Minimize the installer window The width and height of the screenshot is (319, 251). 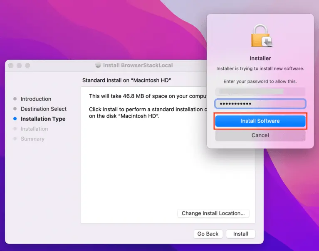[x=20, y=66]
